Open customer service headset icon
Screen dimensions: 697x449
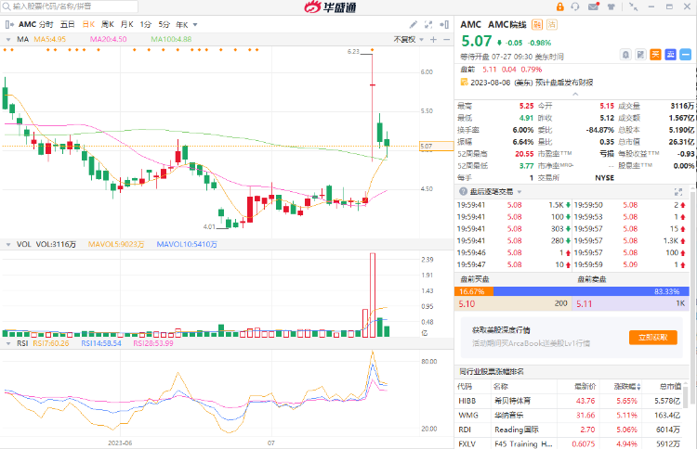[575, 6]
